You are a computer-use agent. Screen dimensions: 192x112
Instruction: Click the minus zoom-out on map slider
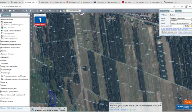(x=32, y=39)
